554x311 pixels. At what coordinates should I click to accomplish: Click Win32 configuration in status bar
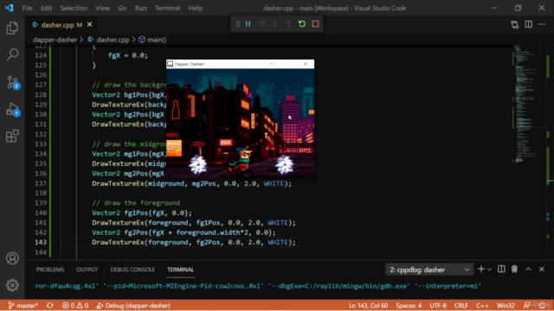[506, 305]
